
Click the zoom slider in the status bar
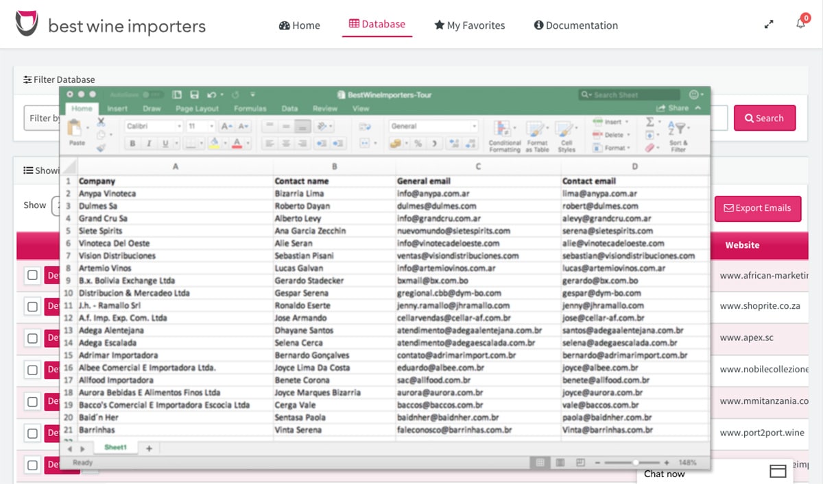click(636, 463)
